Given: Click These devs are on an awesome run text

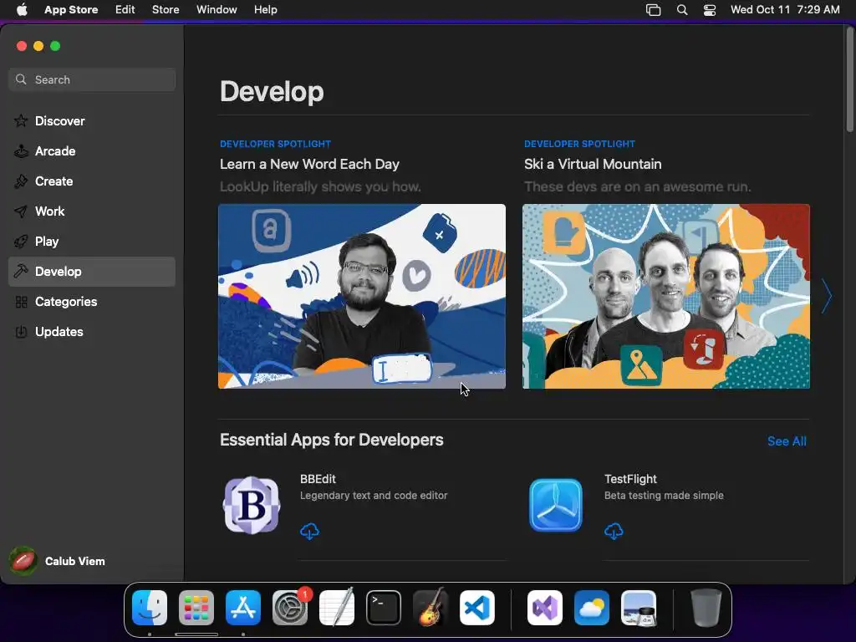Looking at the screenshot, I should (638, 186).
